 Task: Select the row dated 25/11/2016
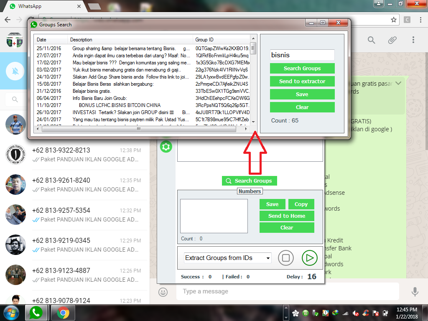click(142, 48)
